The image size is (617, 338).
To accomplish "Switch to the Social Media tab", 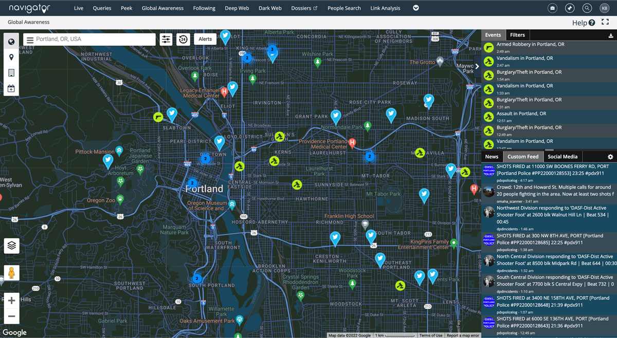I will coord(562,157).
